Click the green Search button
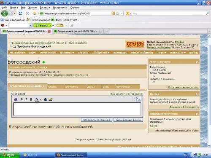This screenshot has width=211, height=158. tap(43, 25)
